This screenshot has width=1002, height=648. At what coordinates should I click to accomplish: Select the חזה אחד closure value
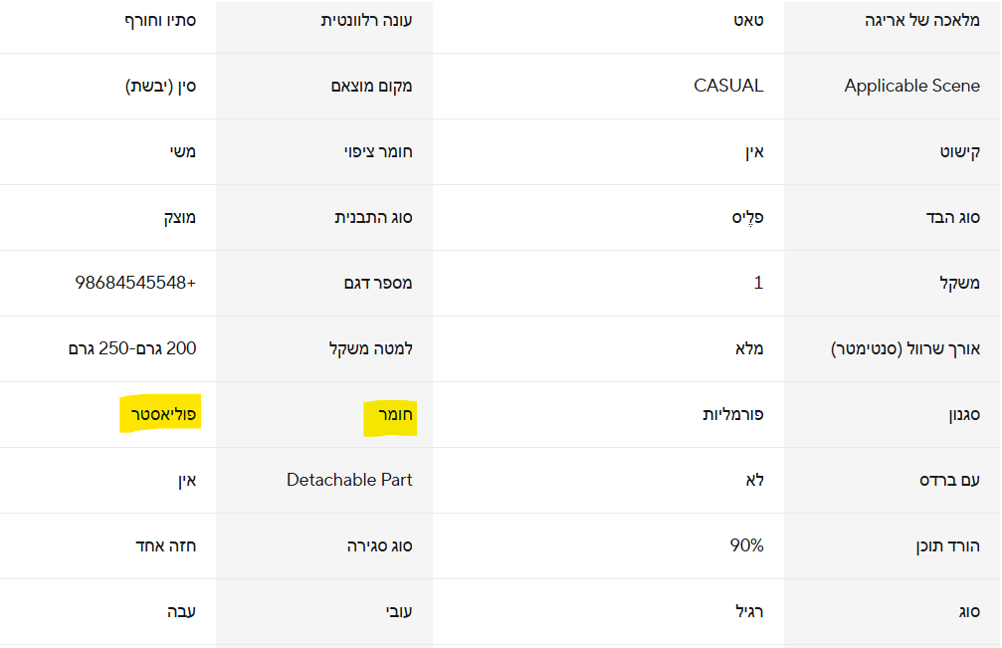165,545
